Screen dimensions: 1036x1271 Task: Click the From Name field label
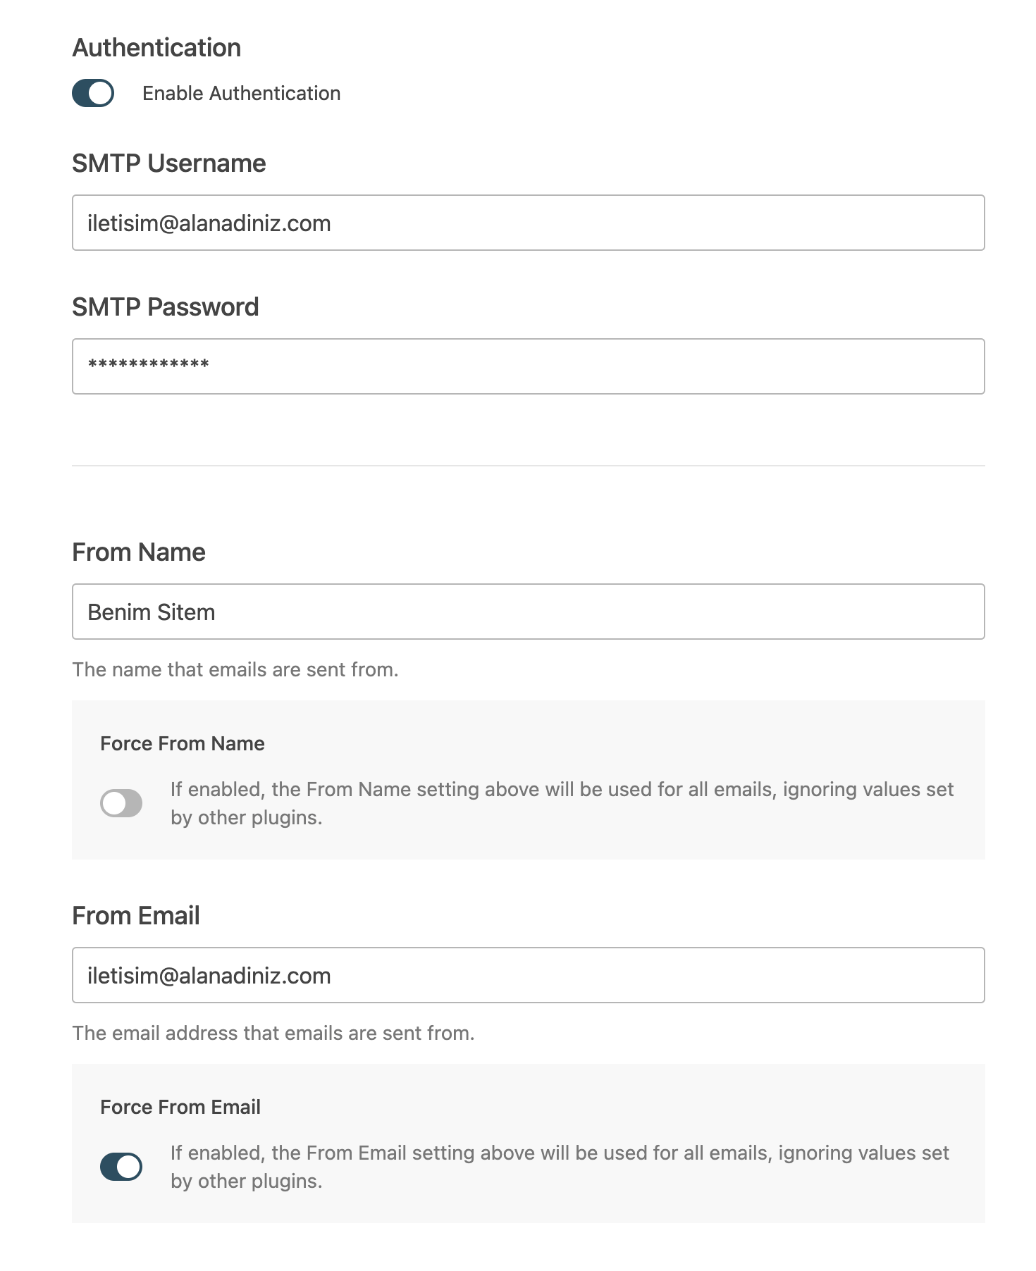[x=139, y=552]
